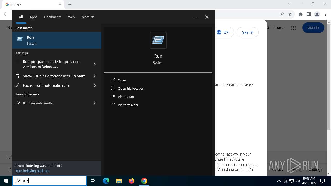This screenshot has width=331, height=186.
Task: Click share this page icon in Chrome
Action: coord(282,14)
